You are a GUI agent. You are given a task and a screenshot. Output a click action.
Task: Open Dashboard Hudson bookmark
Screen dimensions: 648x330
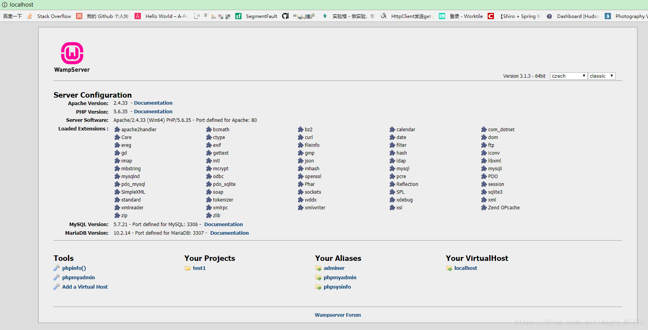tap(572, 16)
